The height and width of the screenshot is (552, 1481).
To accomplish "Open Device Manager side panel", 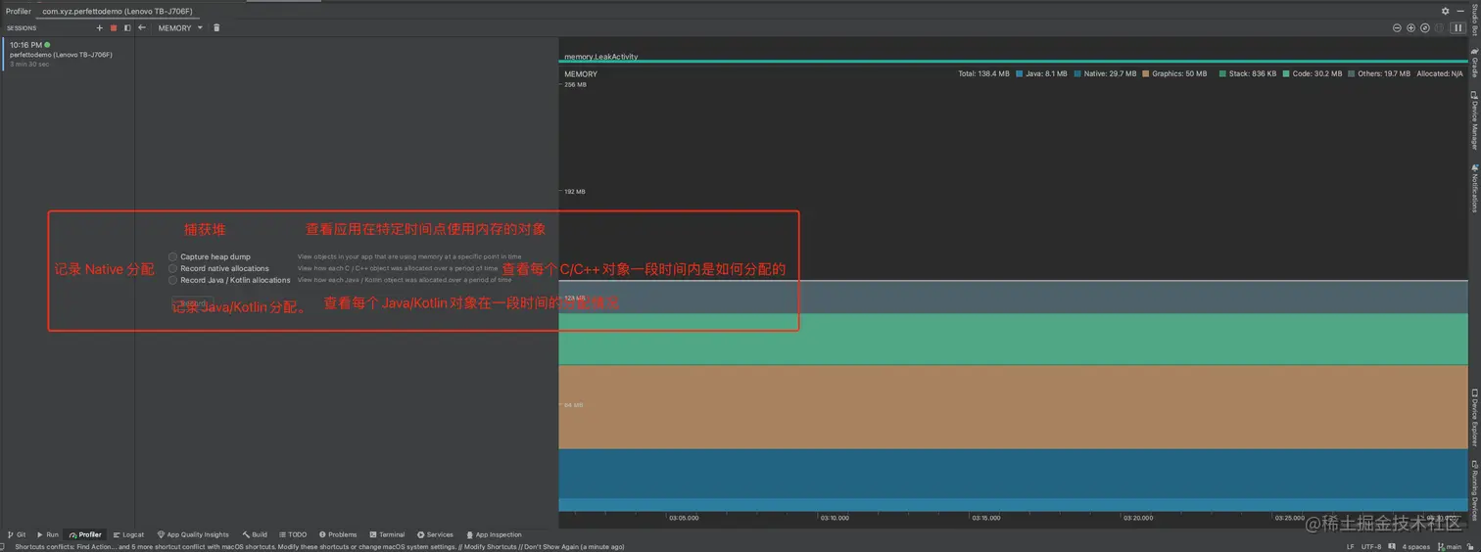I will 1474,119.
